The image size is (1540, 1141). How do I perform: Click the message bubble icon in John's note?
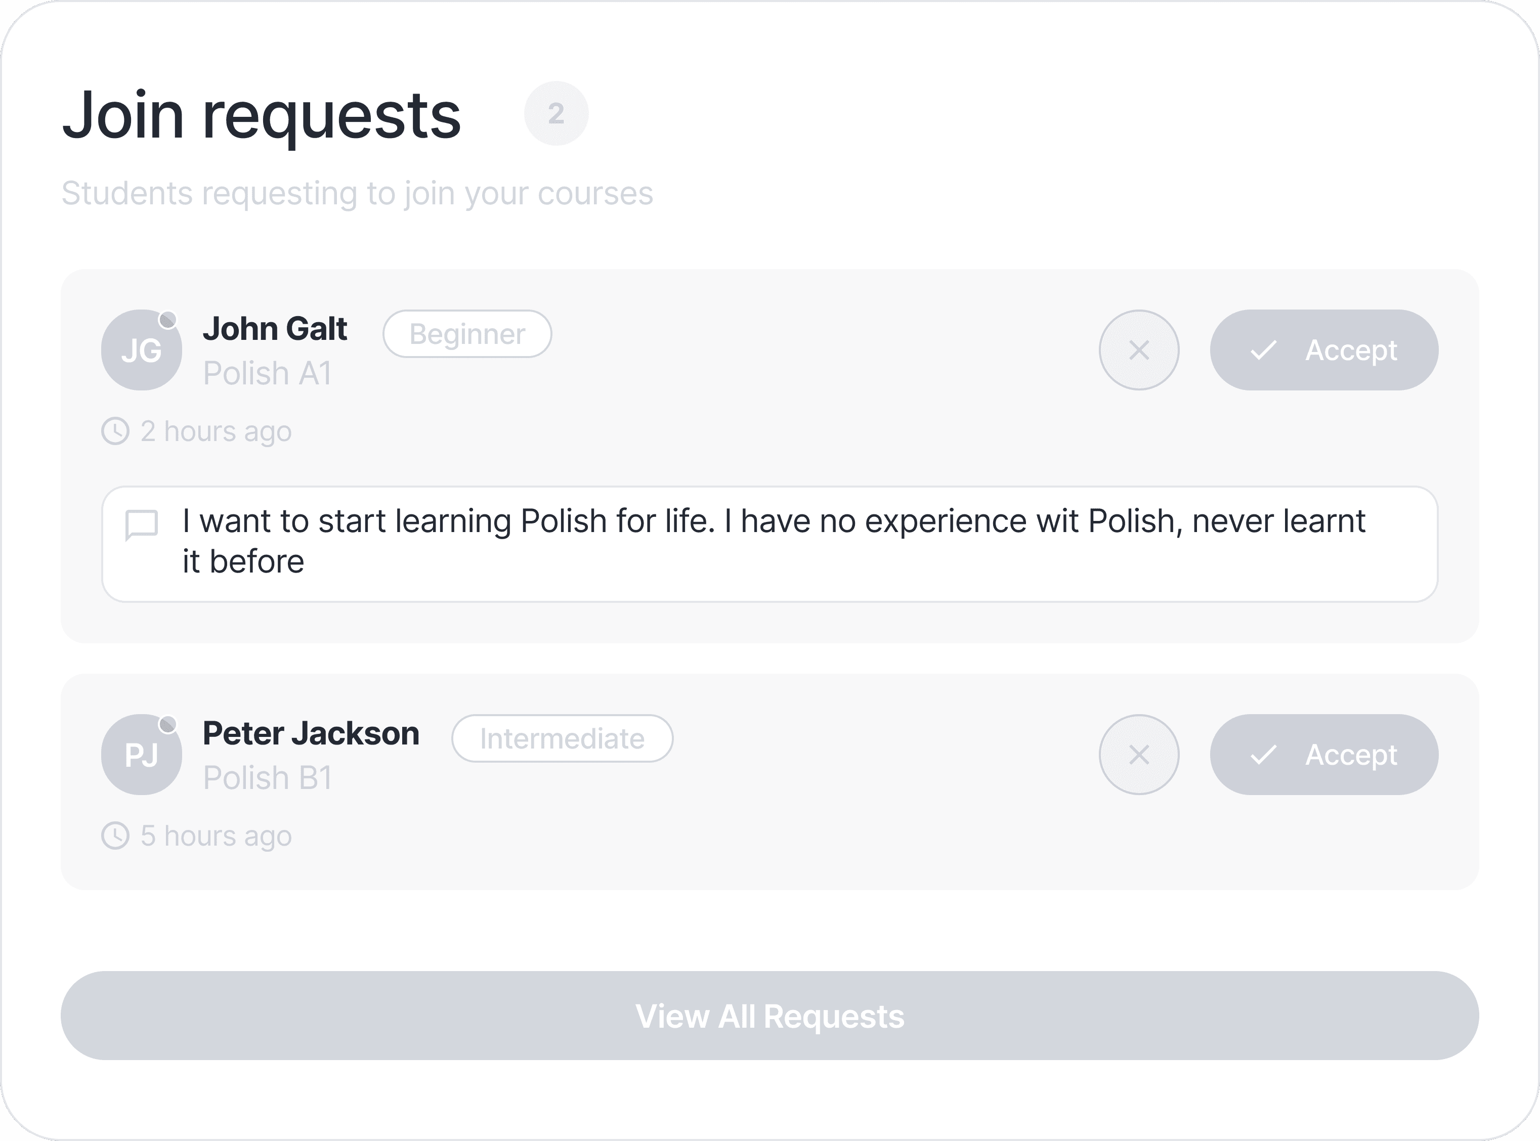[x=142, y=525]
